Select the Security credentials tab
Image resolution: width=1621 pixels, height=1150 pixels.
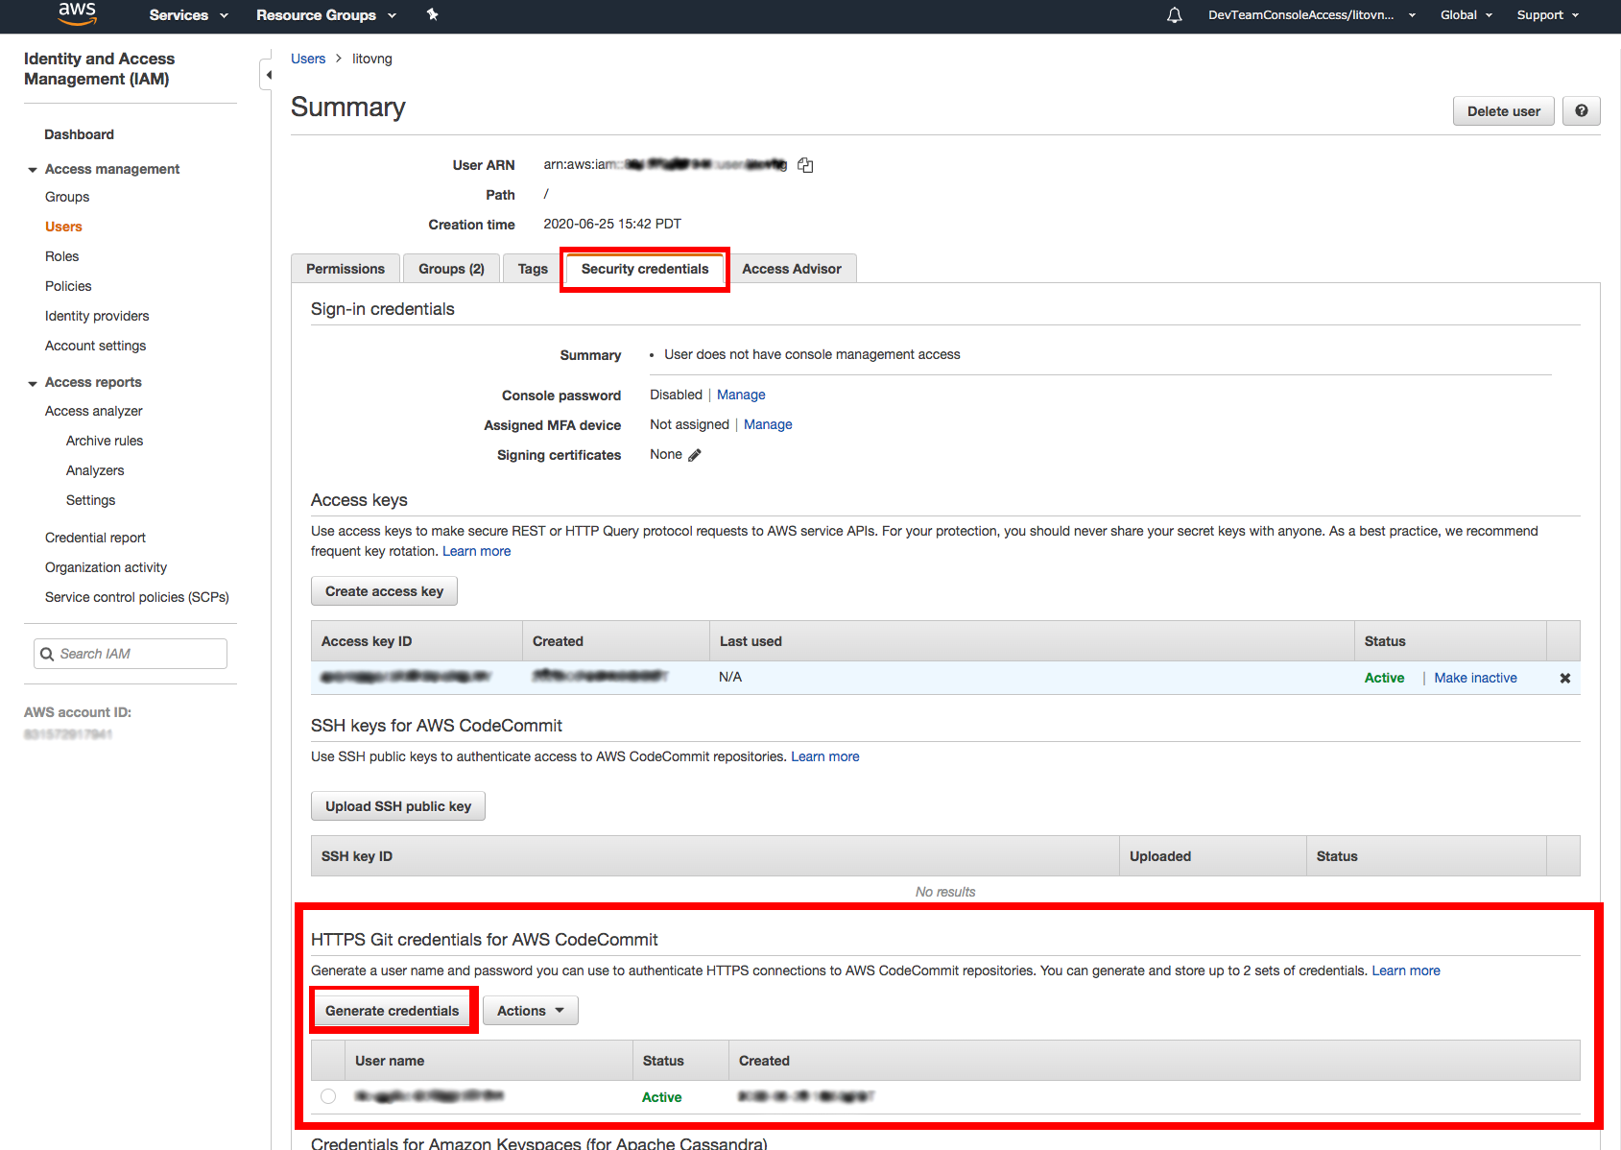[645, 269]
